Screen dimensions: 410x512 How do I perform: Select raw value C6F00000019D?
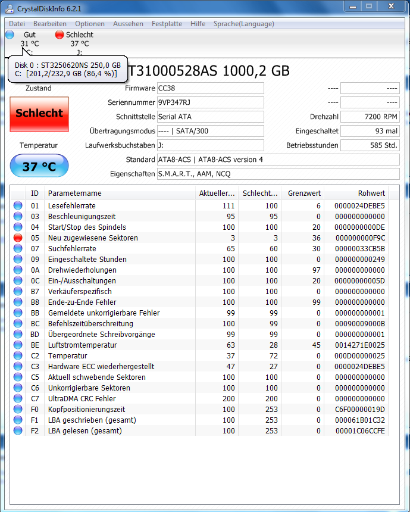pos(360,410)
